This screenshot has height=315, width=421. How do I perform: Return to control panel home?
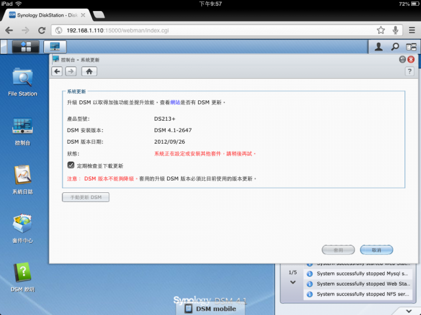tap(89, 72)
